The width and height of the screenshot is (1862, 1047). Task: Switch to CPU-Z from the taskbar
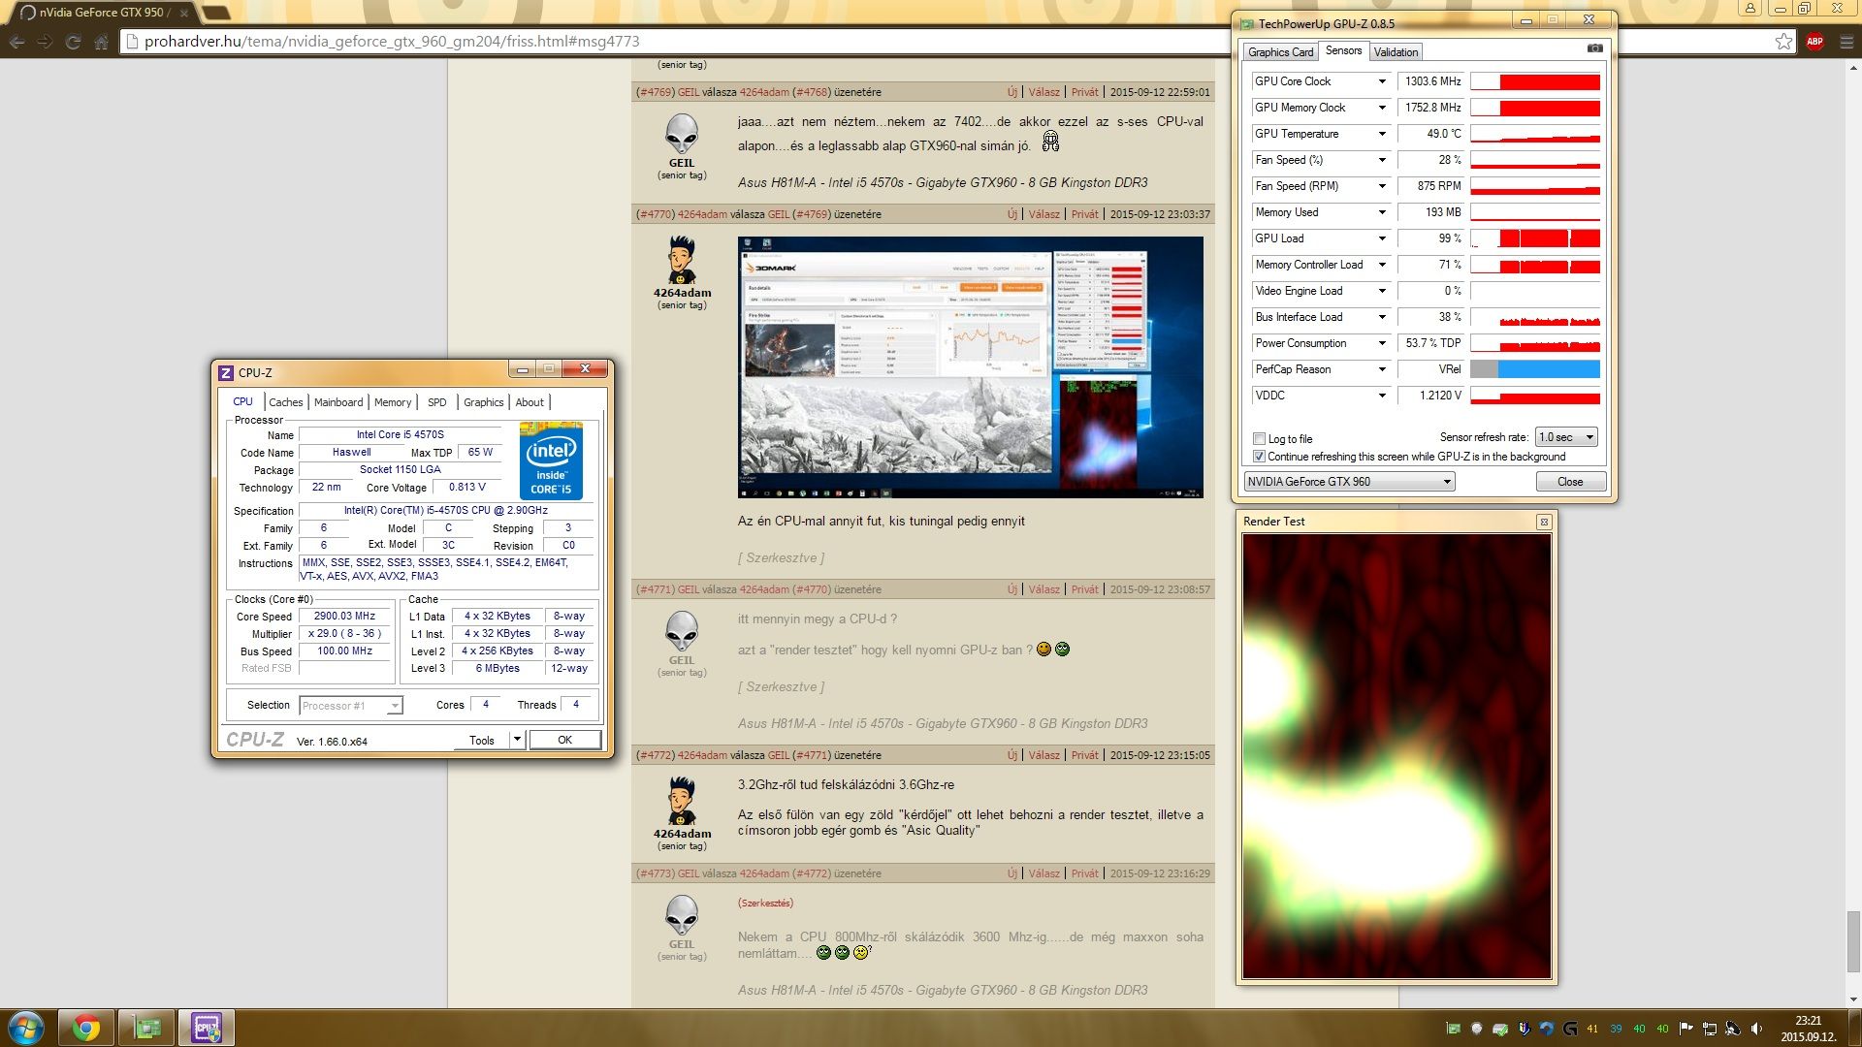pyautogui.click(x=207, y=1028)
